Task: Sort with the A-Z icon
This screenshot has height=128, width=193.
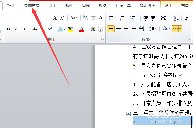Action: 176,18
